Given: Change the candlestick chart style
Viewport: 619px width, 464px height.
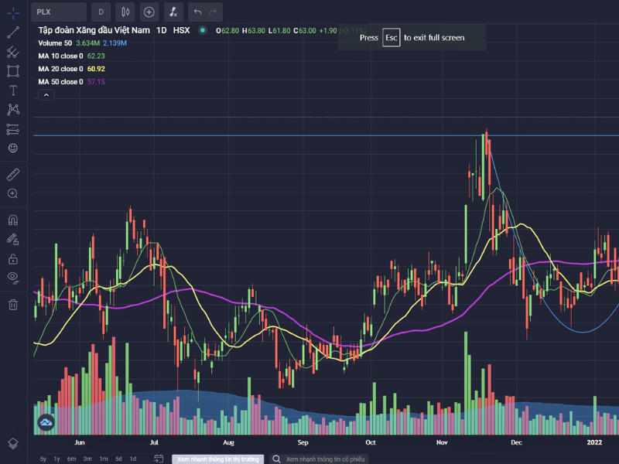Looking at the screenshot, I should (x=125, y=12).
